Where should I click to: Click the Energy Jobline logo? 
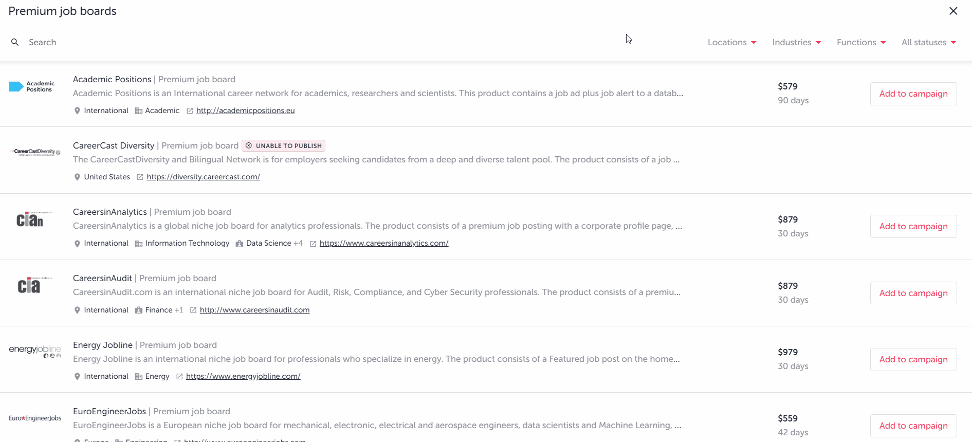(34, 351)
